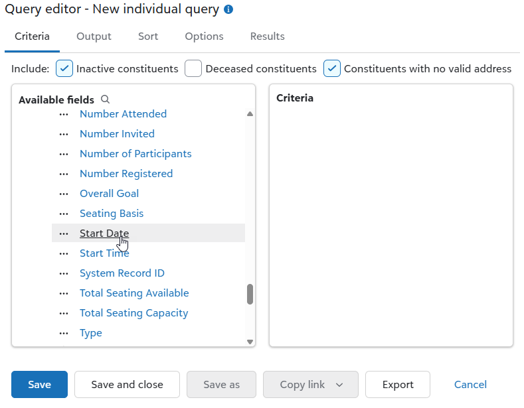Open ellipsis menu for Number Invited
This screenshot has width=524, height=408.
click(64, 134)
